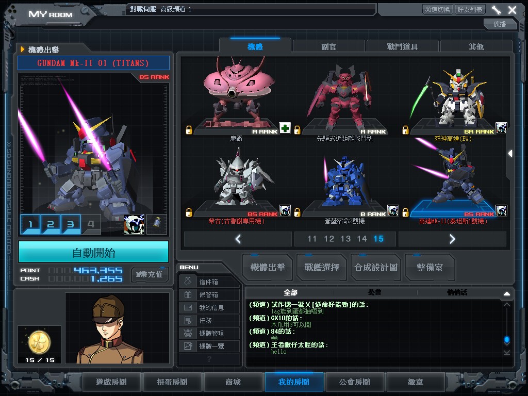Show the 悄悄話 whisper chat tab
The width and height of the screenshot is (528, 396).
click(x=457, y=293)
